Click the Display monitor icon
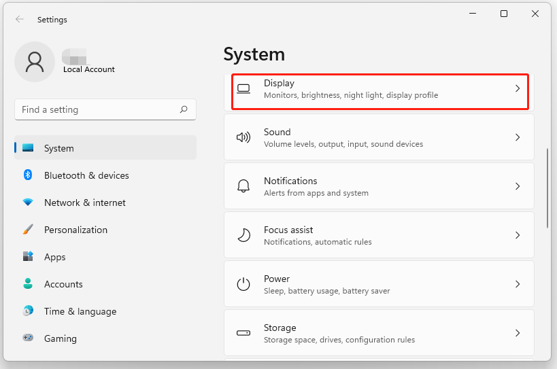Screen dimensions: 557x369 tap(243, 88)
